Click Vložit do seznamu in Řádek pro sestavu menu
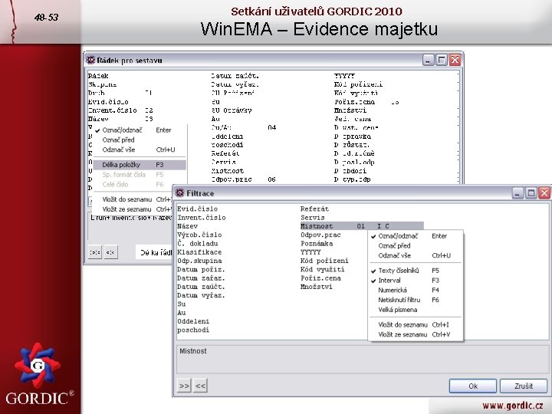Image resolution: width=552 pixels, height=414 pixels. 133,199
